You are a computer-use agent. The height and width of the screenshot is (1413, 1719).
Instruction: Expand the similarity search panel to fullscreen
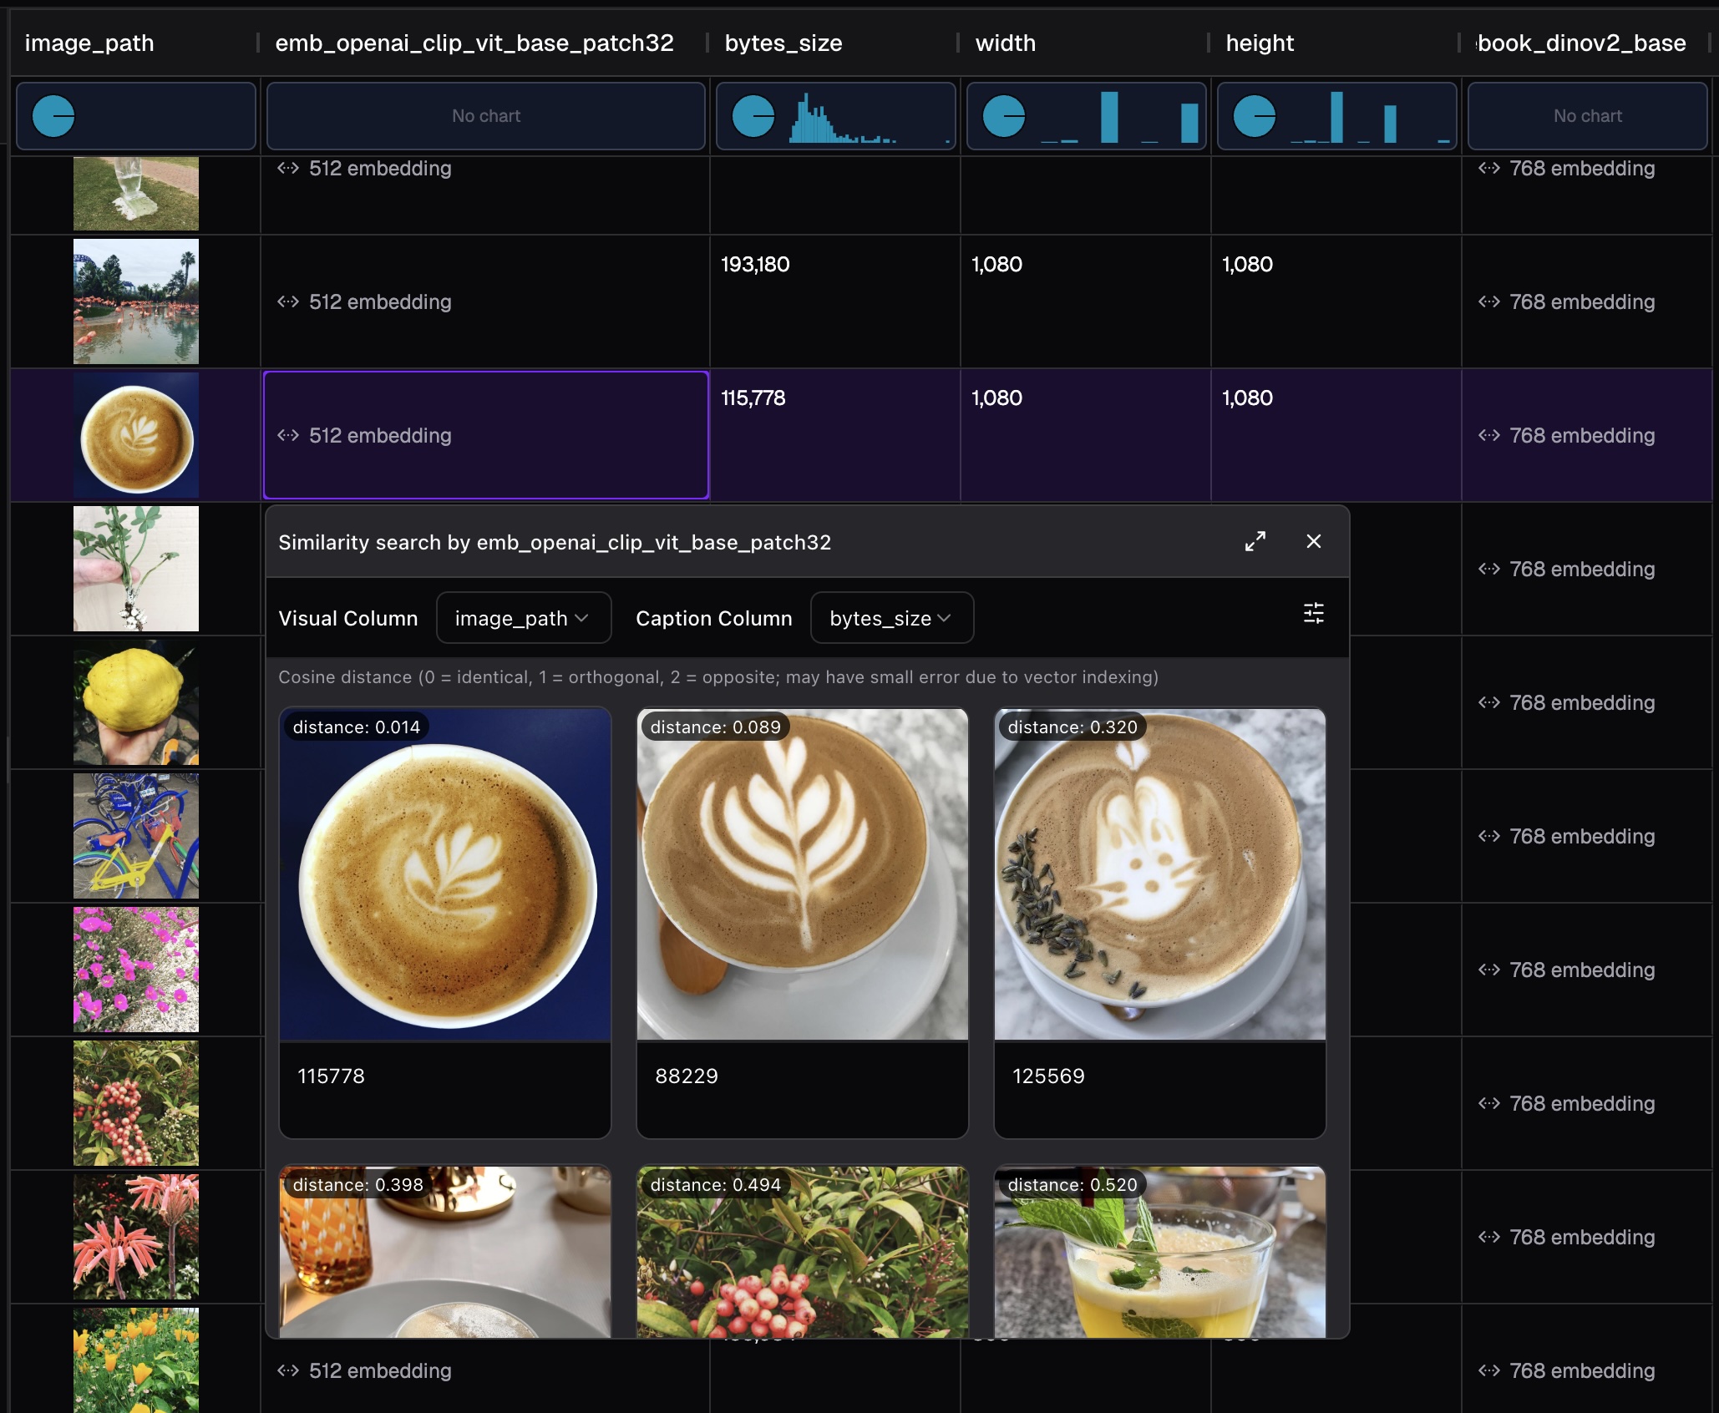click(1255, 541)
